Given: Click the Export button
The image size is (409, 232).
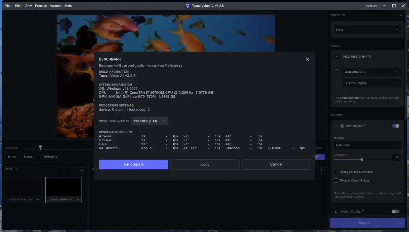Looking at the screenshot, I should tap(364, 223).
